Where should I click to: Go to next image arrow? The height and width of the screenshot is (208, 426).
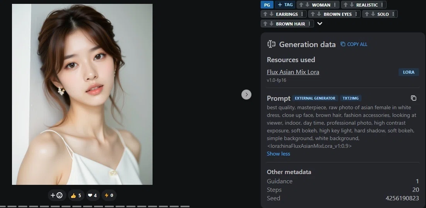(x=246, y=95)
